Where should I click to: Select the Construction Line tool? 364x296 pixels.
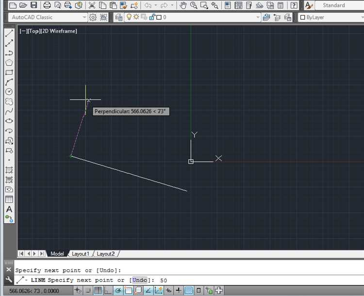click(9, 43)
